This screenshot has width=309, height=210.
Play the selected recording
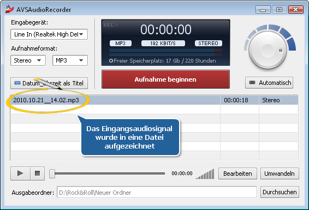[20, 174]
